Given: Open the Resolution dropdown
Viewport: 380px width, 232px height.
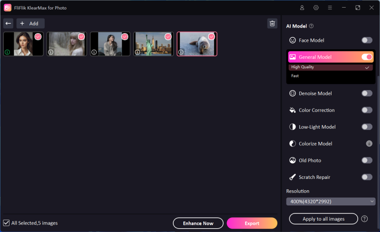Looking at the screenshot, I should click(x=331, y=202).
